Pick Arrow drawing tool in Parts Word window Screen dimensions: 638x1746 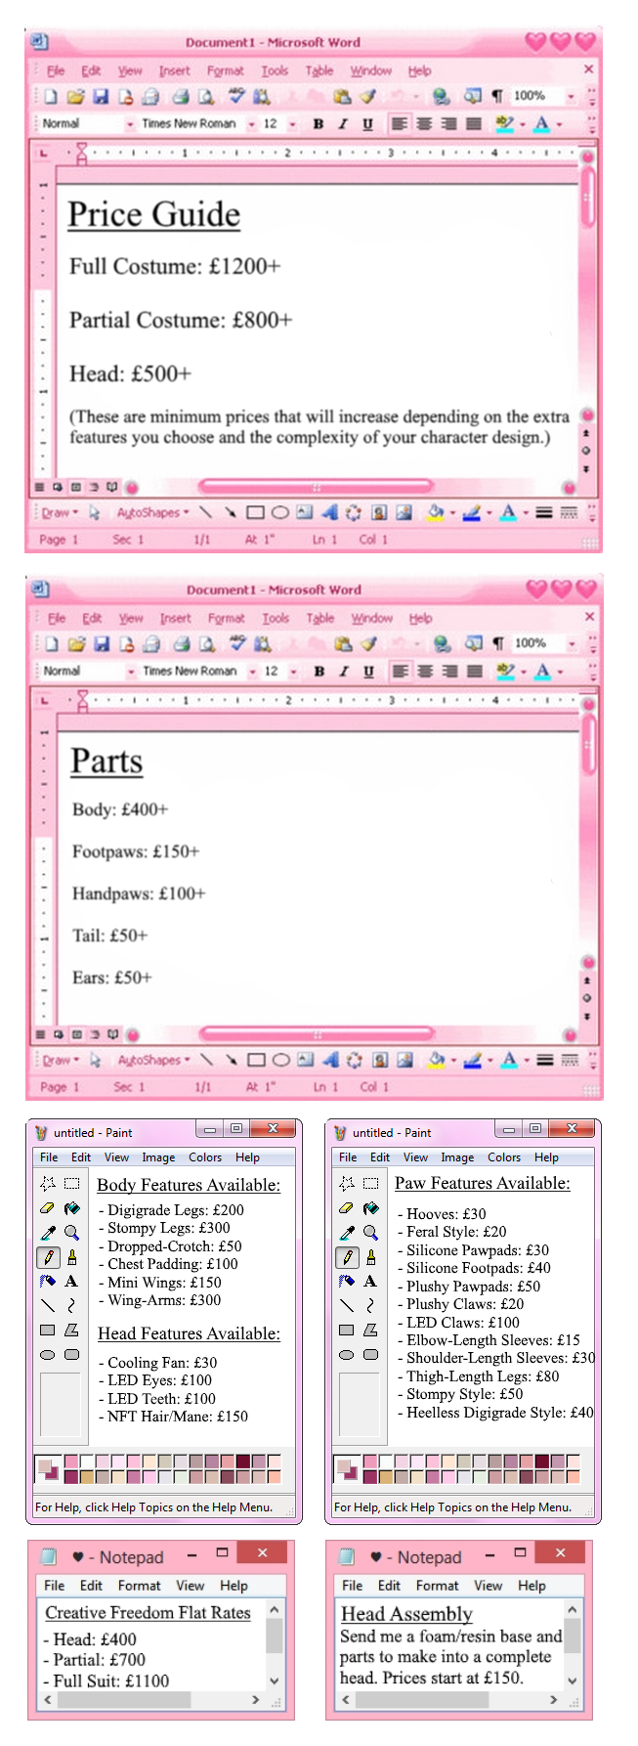click(x=231, y=1060)
